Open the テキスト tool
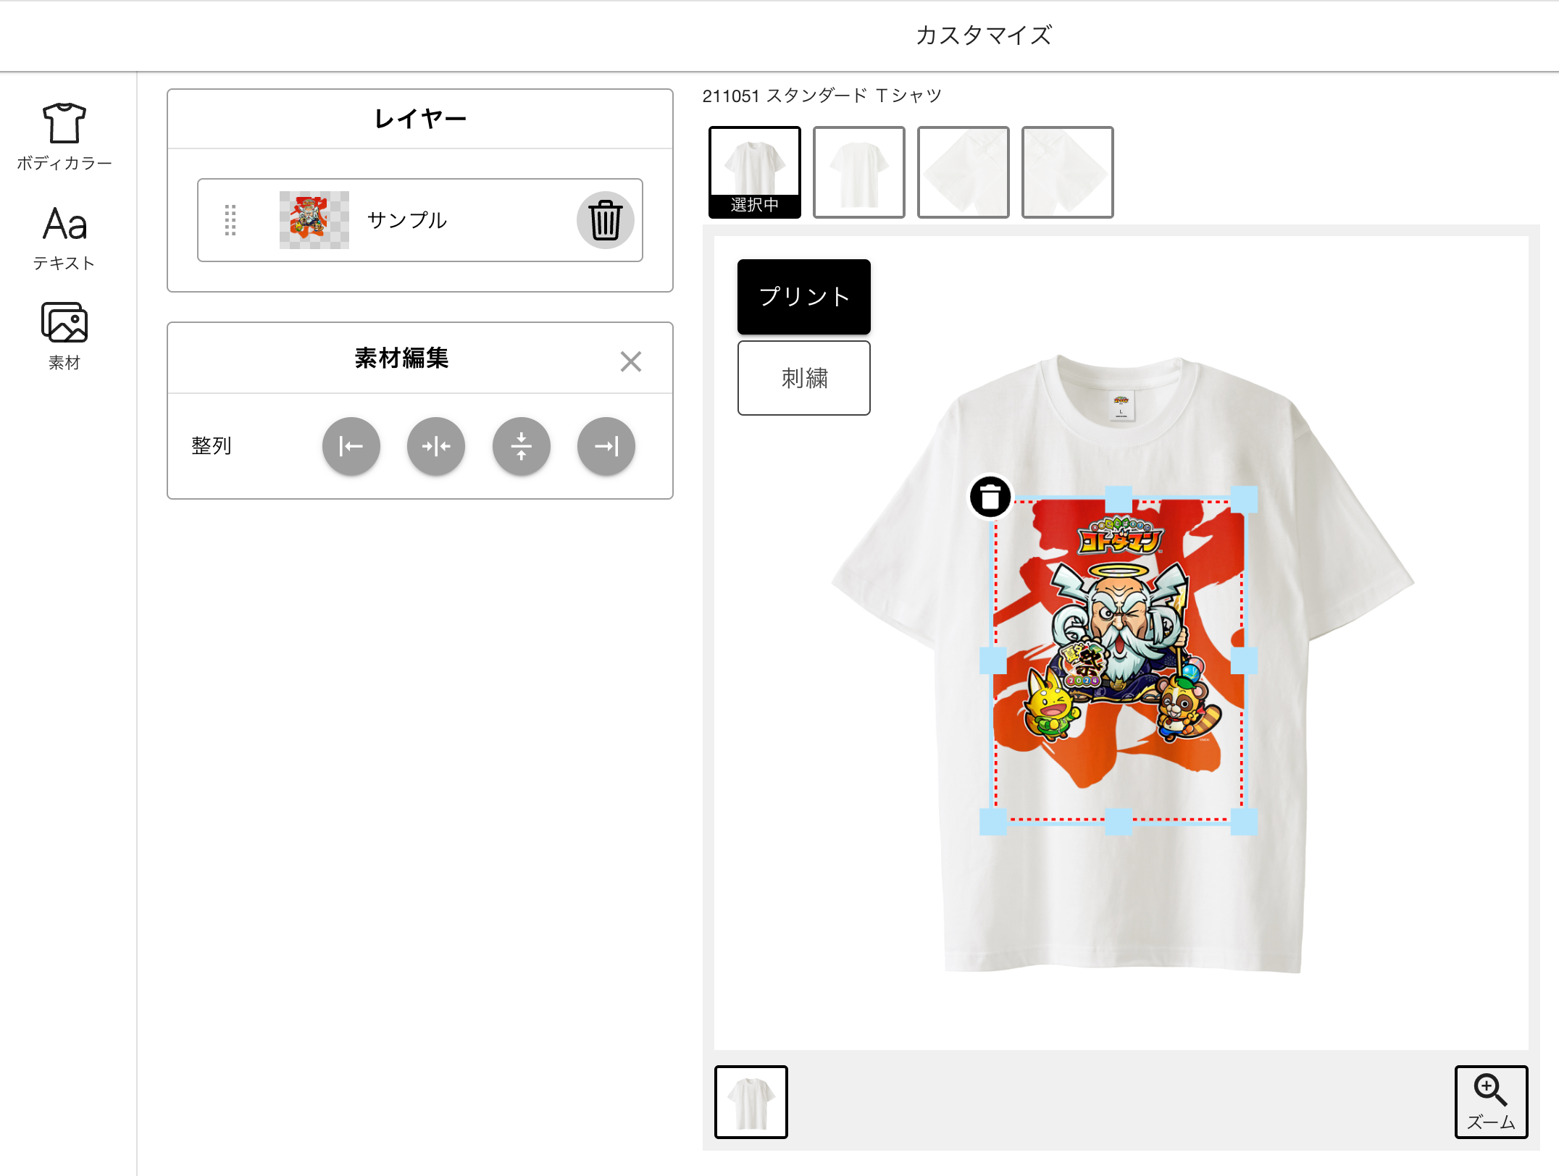Screen dimensions: 1559x1176 pyautogui.click(x=64, y=238)
